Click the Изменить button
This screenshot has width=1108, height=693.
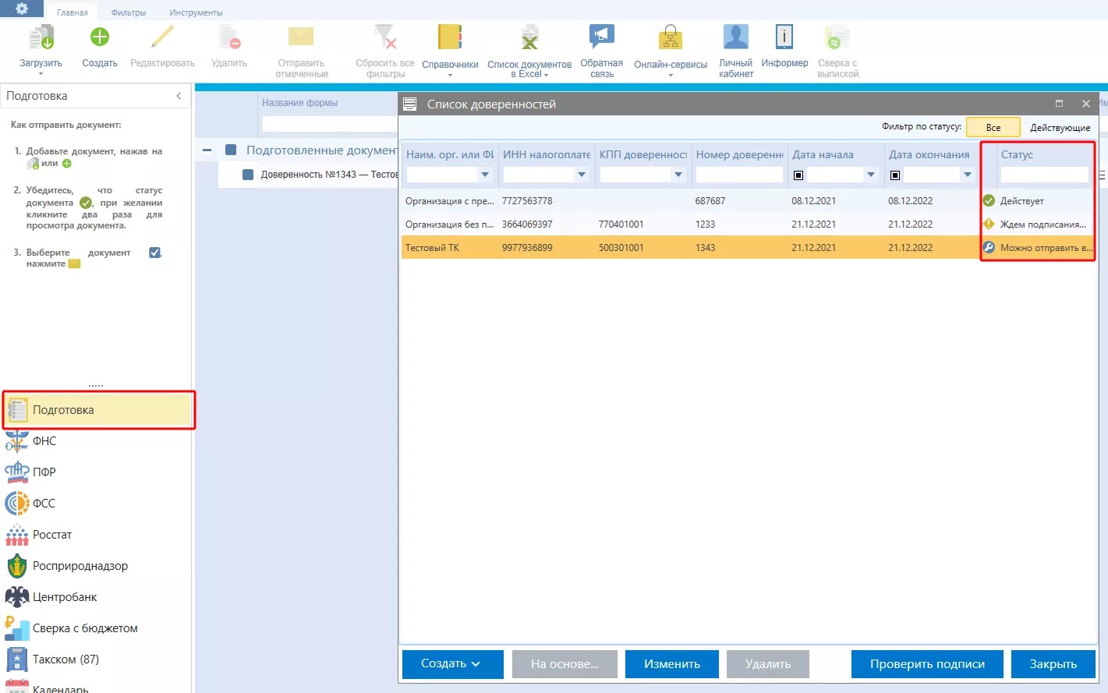(x=672, y=664)
